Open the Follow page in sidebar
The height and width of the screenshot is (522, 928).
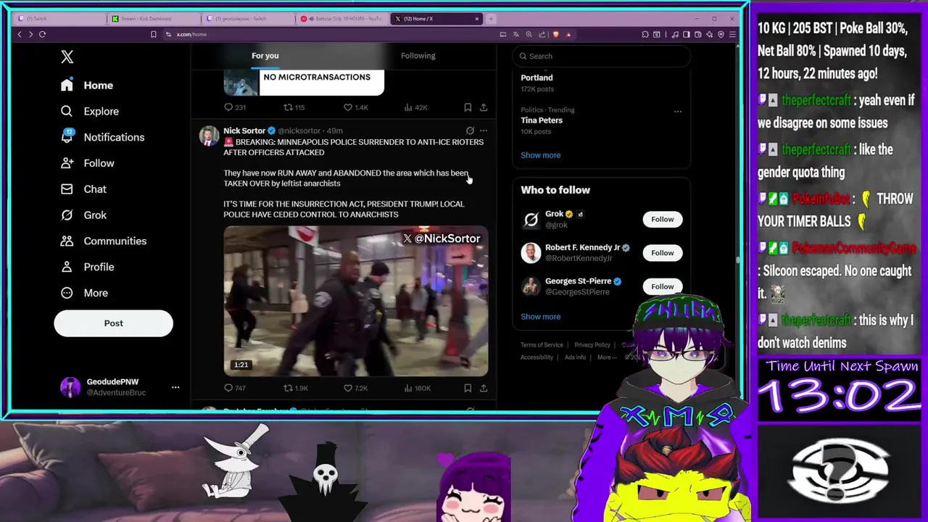87,163
